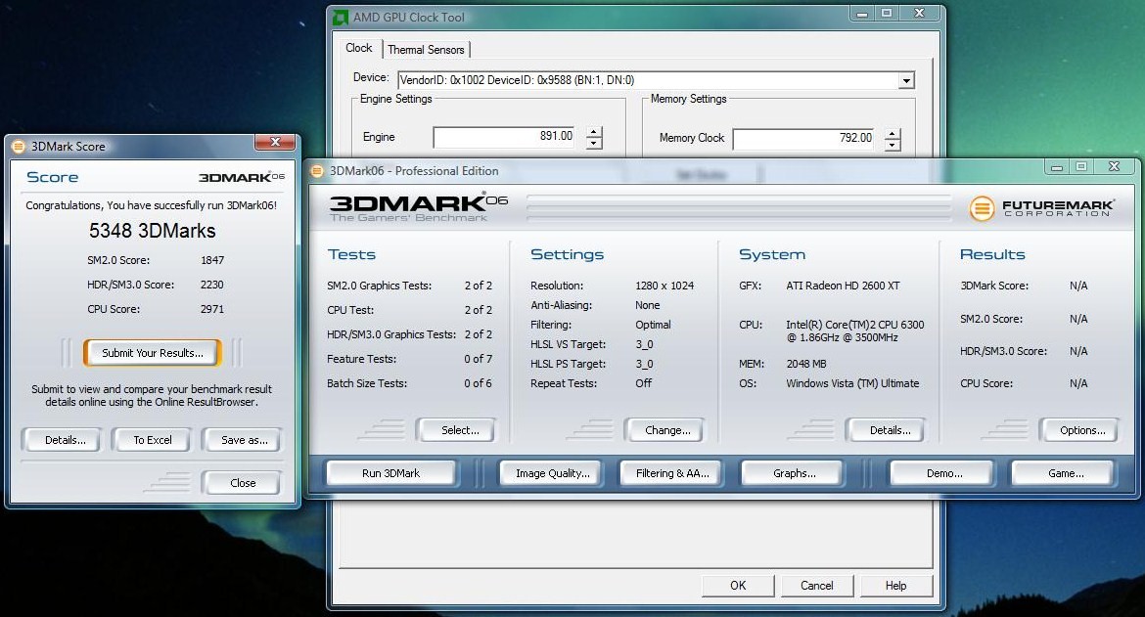Maximize the 3DMark06 Professional Edition window
This screenshot has height=617, width=1145.
click(x=1081, y=167)
